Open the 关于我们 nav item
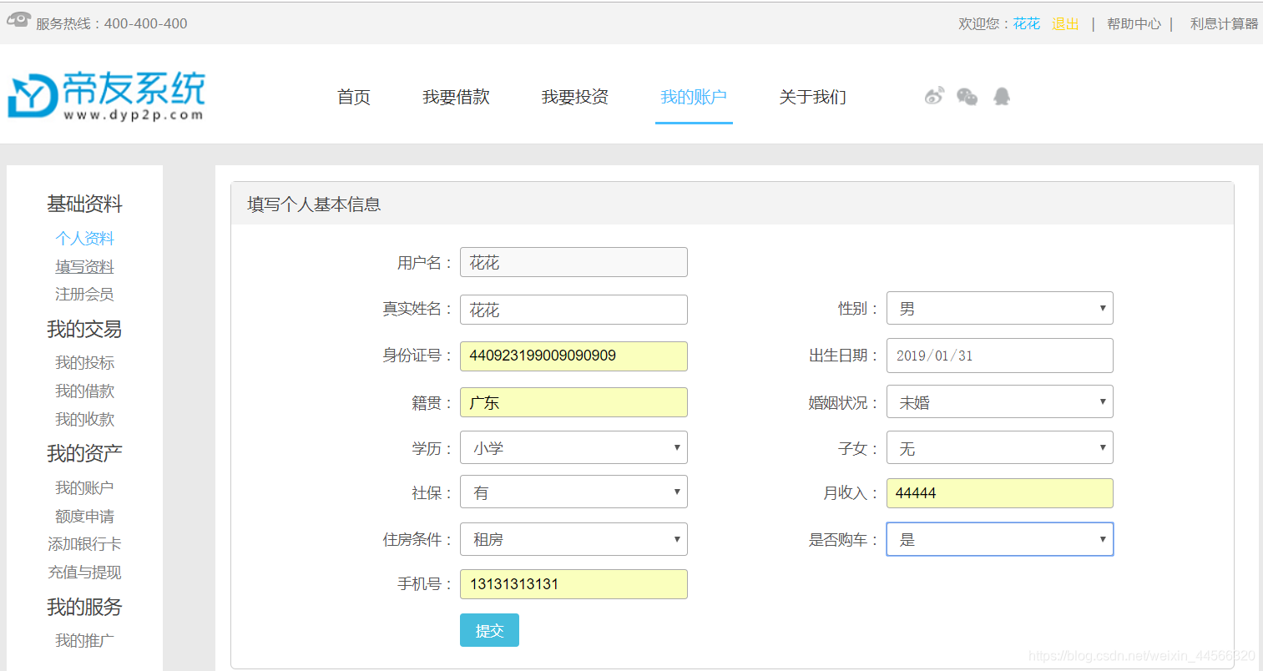Image resolution: width=1263 pixels, height=671 pixels. point(812,97)
